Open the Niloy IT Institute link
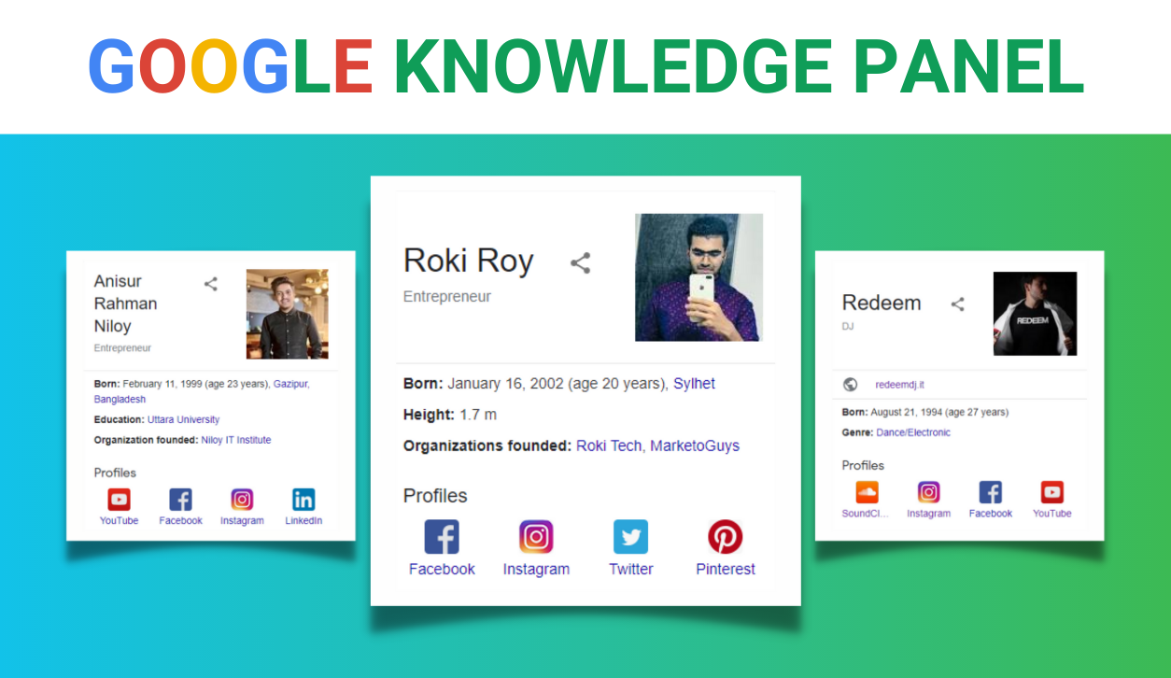Image resolution: width=1171 pixels, height=678 pixels. coord(237,439)
